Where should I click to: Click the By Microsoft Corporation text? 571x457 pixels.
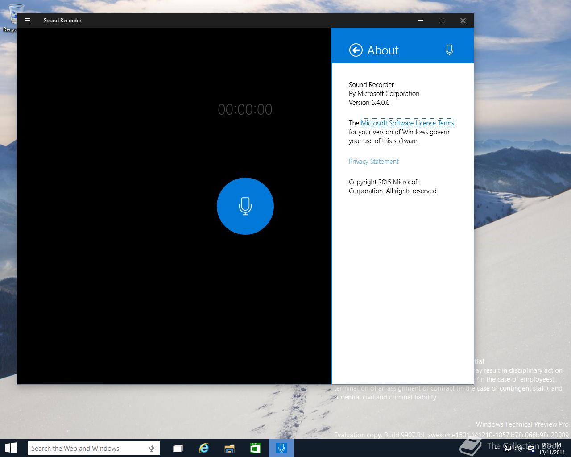tap(384, 94)
